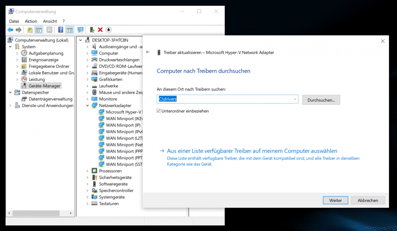The height and width of the screenshot is (231, 397).
Task: Open the driver search path dropdown
Action: (x=295, y=98)
